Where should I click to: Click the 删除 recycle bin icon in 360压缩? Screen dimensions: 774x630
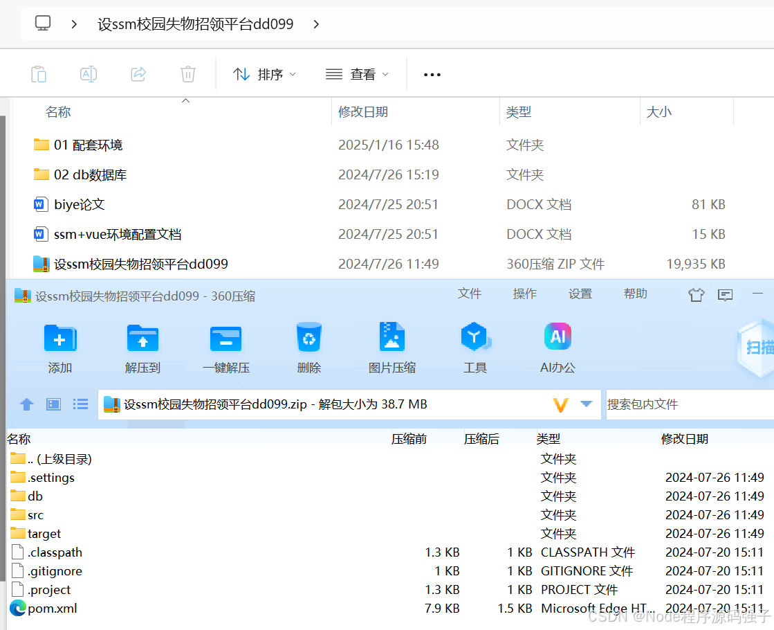309,337
